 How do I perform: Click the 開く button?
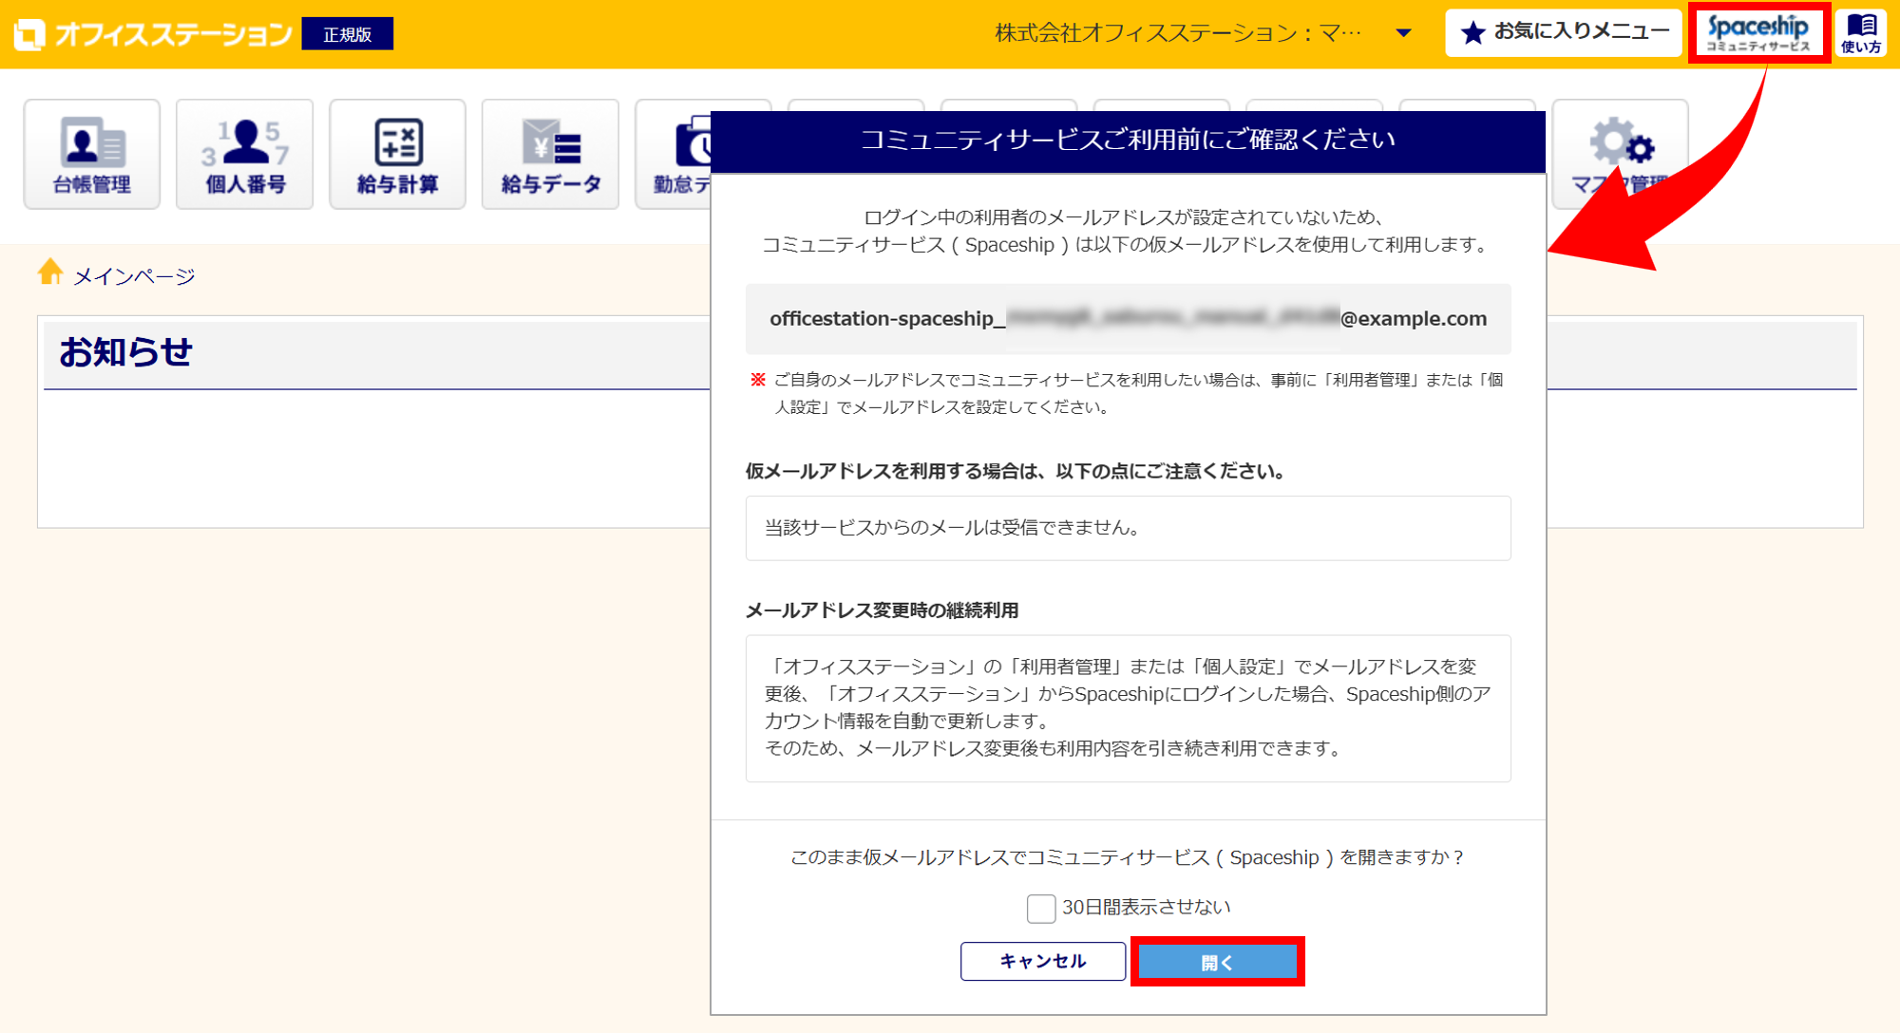(1217, 962)
